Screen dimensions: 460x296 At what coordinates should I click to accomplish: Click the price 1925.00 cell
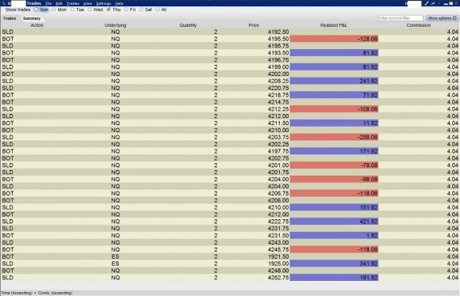pos(278,264)
